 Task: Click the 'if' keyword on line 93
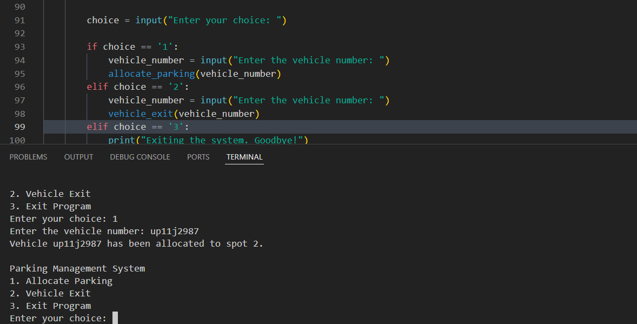(x=92, y=47)
